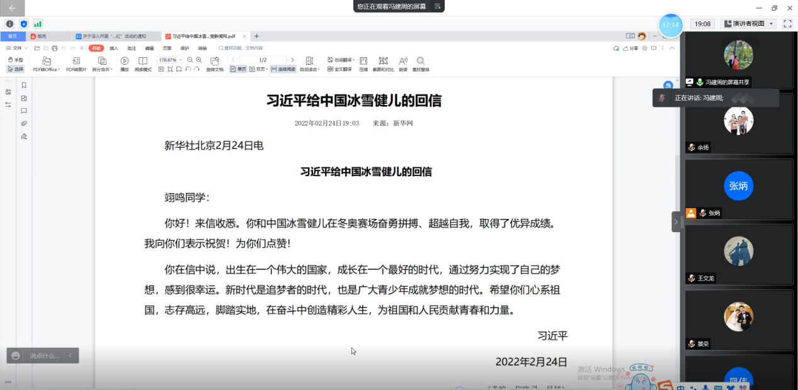
Task: Expand the 自动滚动 dropdown
Action: [309, 69]
